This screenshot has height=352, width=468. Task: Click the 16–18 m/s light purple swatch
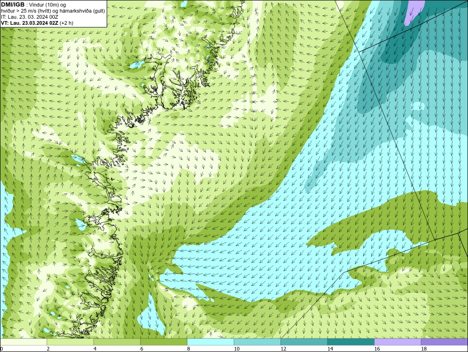(397, 342)
